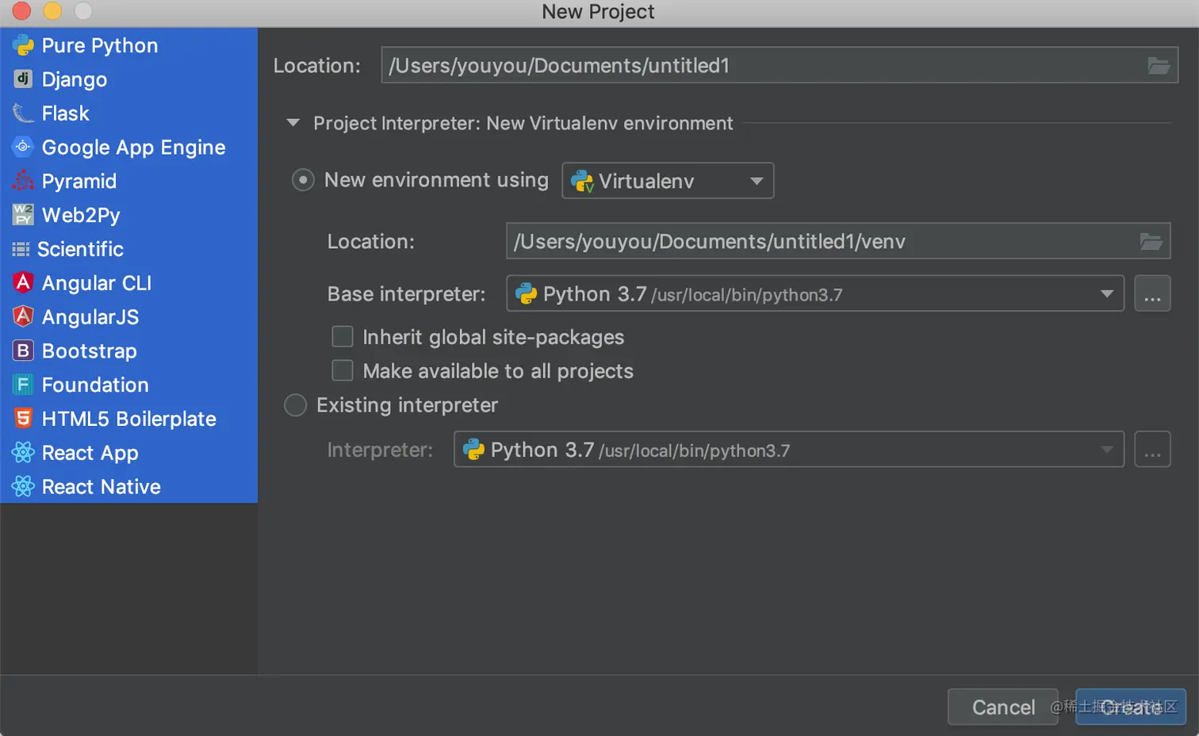Click the HTML5 Boilerplate icon
The height and width of the screenshot is (736, 1199).
pyautogui.click(x=23, y=418)
